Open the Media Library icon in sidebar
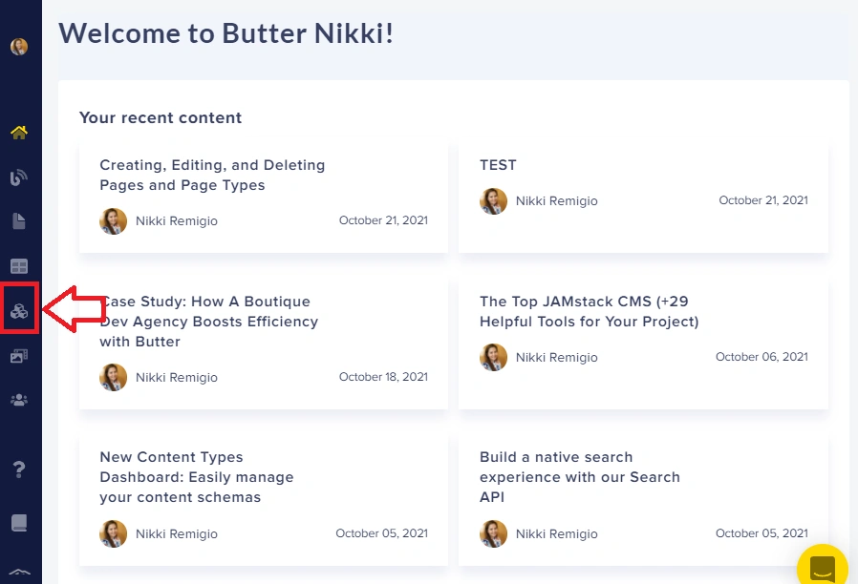This screenshot has height=584, width=858. (x=19, y=356)
